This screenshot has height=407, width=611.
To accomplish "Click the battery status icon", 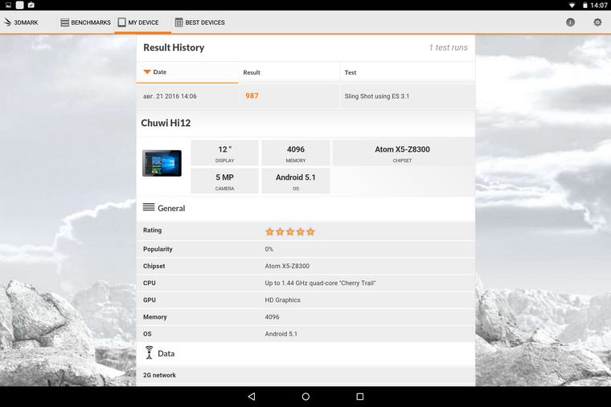I will (585, 5).
